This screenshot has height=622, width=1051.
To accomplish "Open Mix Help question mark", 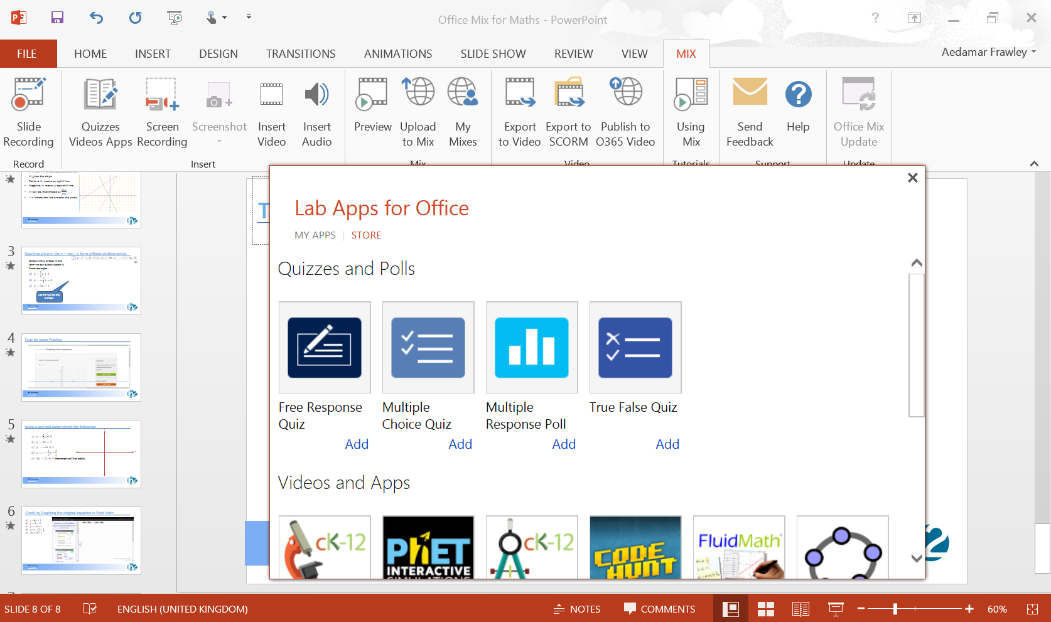I will pos(798,95).
